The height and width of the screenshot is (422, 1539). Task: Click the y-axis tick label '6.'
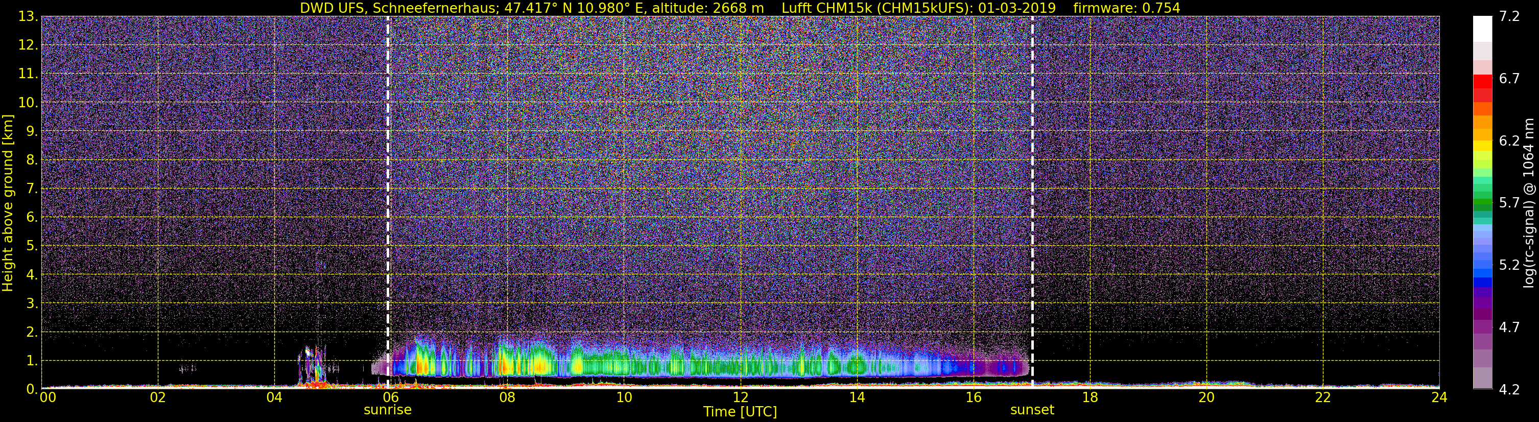pyautogui.click(x=32, y=218)
